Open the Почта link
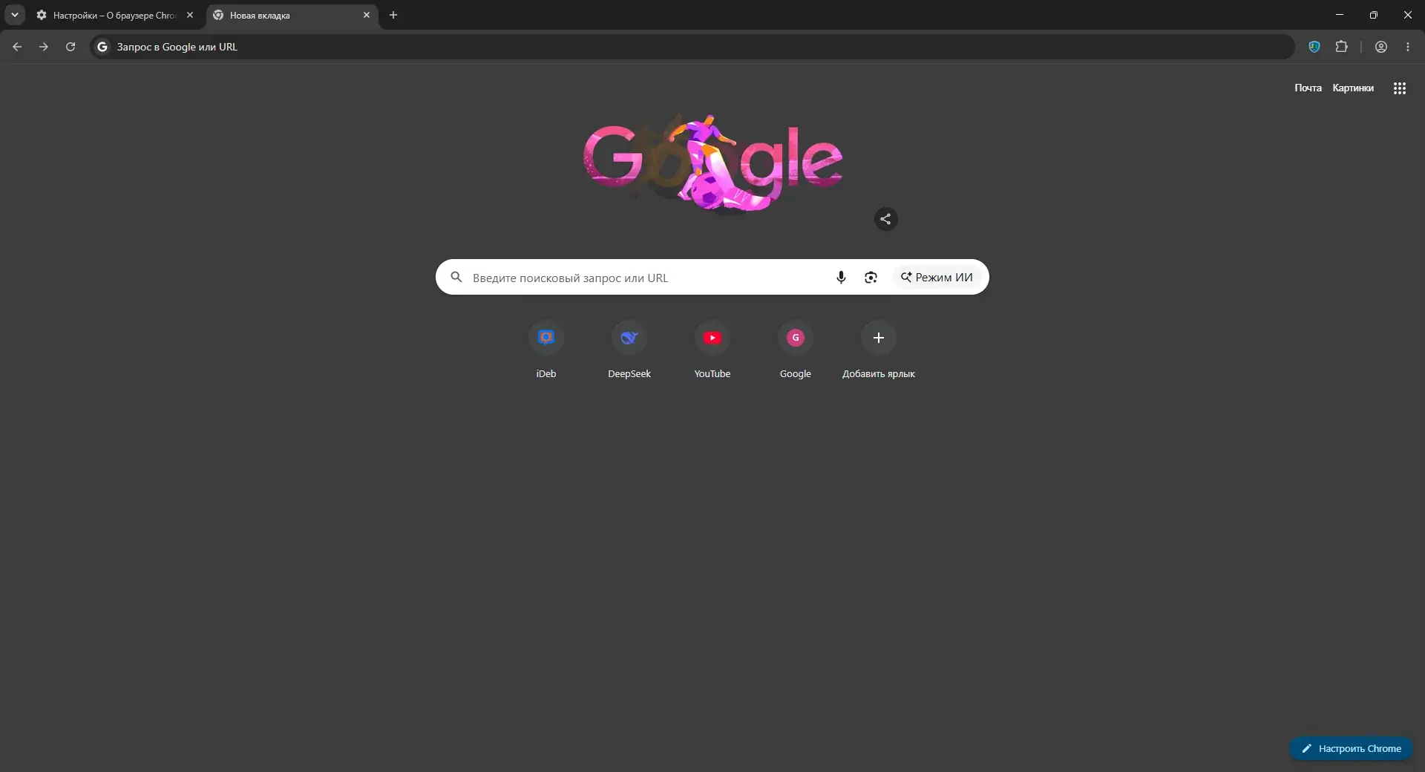The height and width of the screenshot is (772, 1425). pyautogui.click(x=1308, y=88)
